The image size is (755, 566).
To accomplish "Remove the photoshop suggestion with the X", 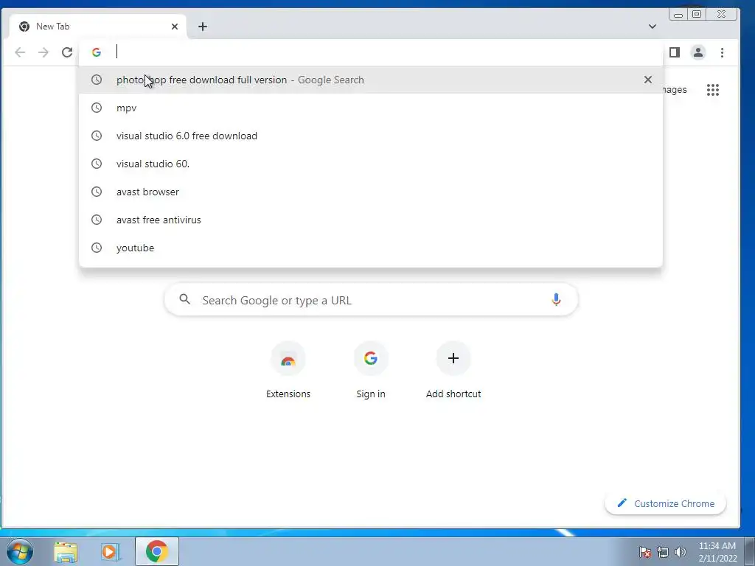I will (x=647, y=80).
